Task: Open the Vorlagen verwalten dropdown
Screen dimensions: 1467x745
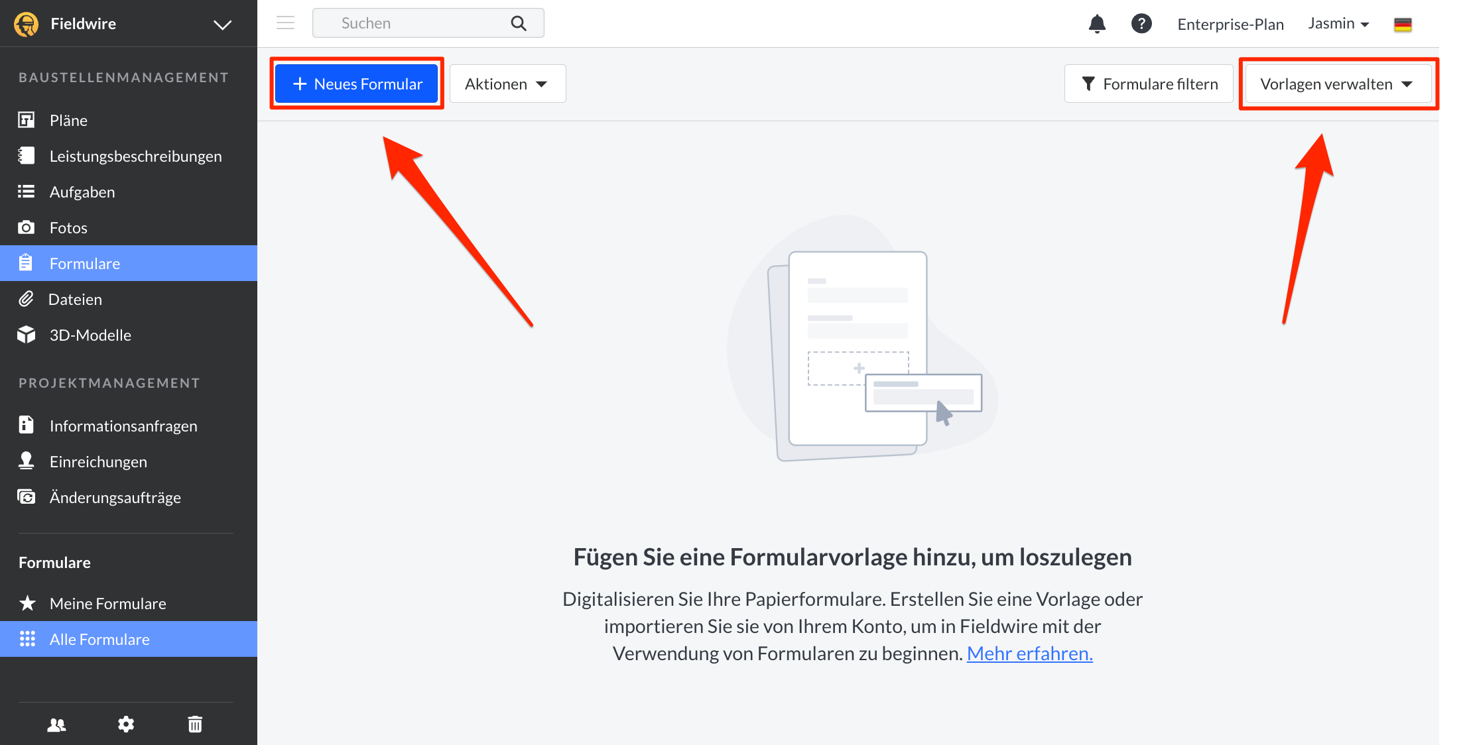Action: pos(1338,84)
